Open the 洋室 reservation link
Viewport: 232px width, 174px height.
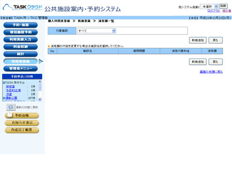pyautogui.click(x=9, y=94)
